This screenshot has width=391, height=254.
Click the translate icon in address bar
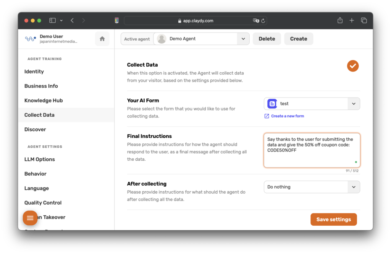pos(256,21)
